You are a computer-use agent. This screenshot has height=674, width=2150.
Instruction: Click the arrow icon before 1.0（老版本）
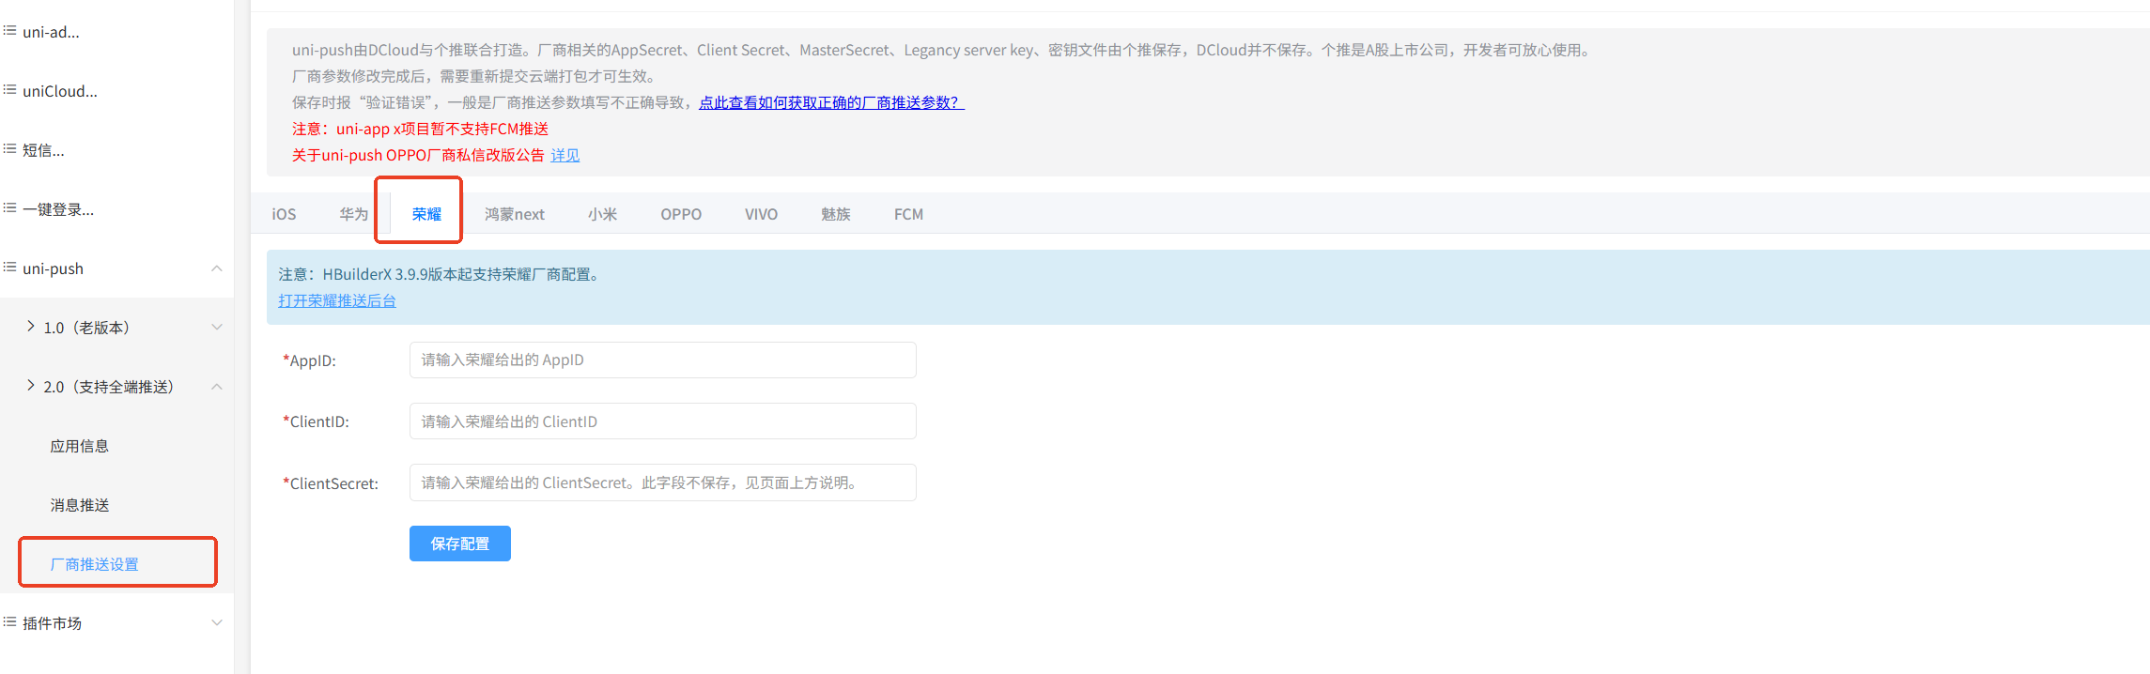(x=31, y=327)
